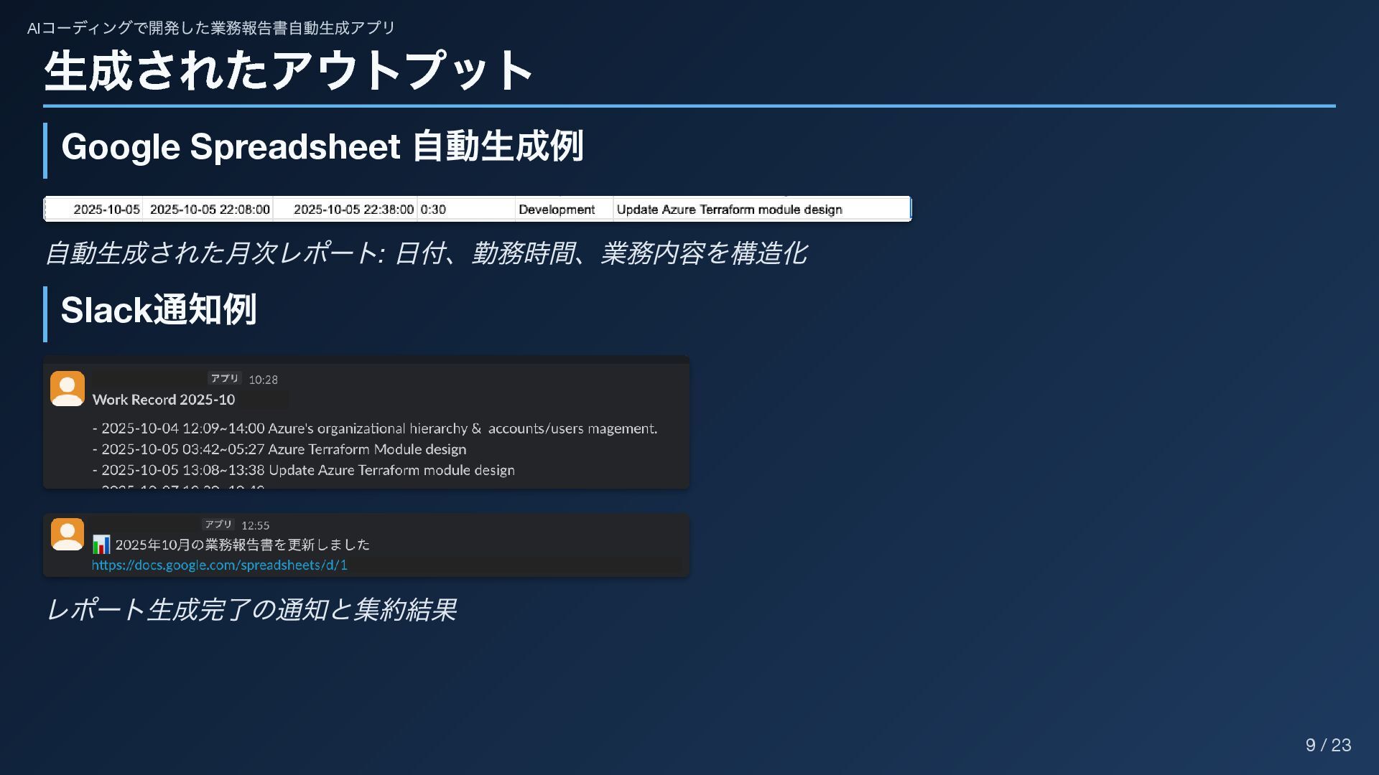
Task: Click the 12:55 message timestamp
Action: pos(255,525)
